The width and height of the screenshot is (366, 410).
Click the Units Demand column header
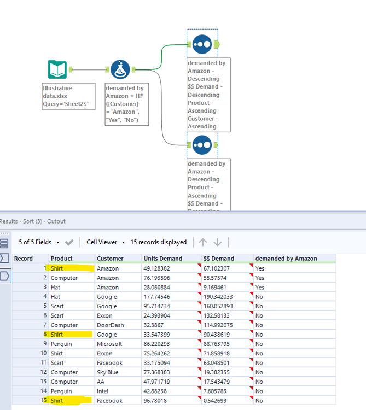[162, 258]
